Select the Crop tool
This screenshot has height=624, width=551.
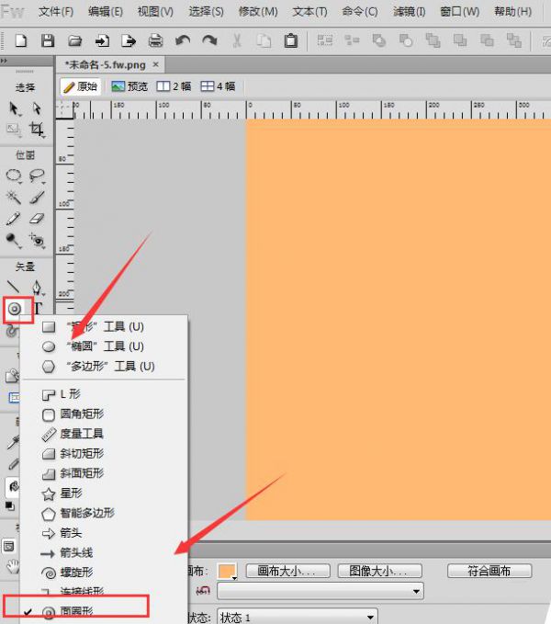(37, 130)
